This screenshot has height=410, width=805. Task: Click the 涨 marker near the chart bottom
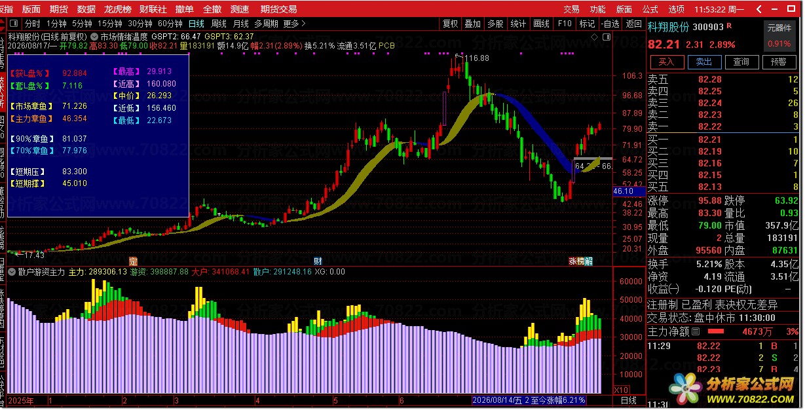tap(572, 261)
